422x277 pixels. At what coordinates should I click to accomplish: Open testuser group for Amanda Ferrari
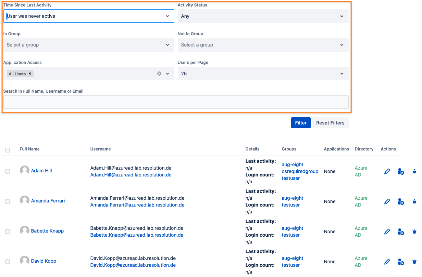click(291, 205)
